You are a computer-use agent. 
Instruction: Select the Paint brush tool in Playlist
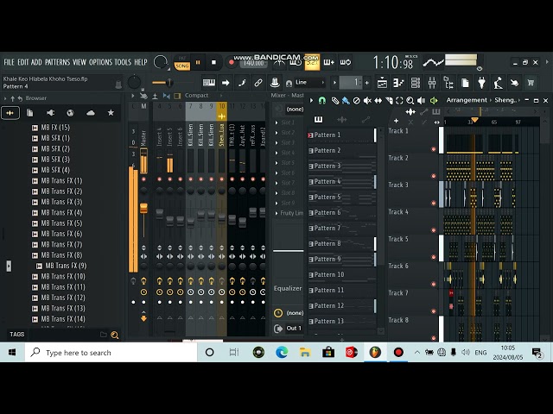coord(346,101)
